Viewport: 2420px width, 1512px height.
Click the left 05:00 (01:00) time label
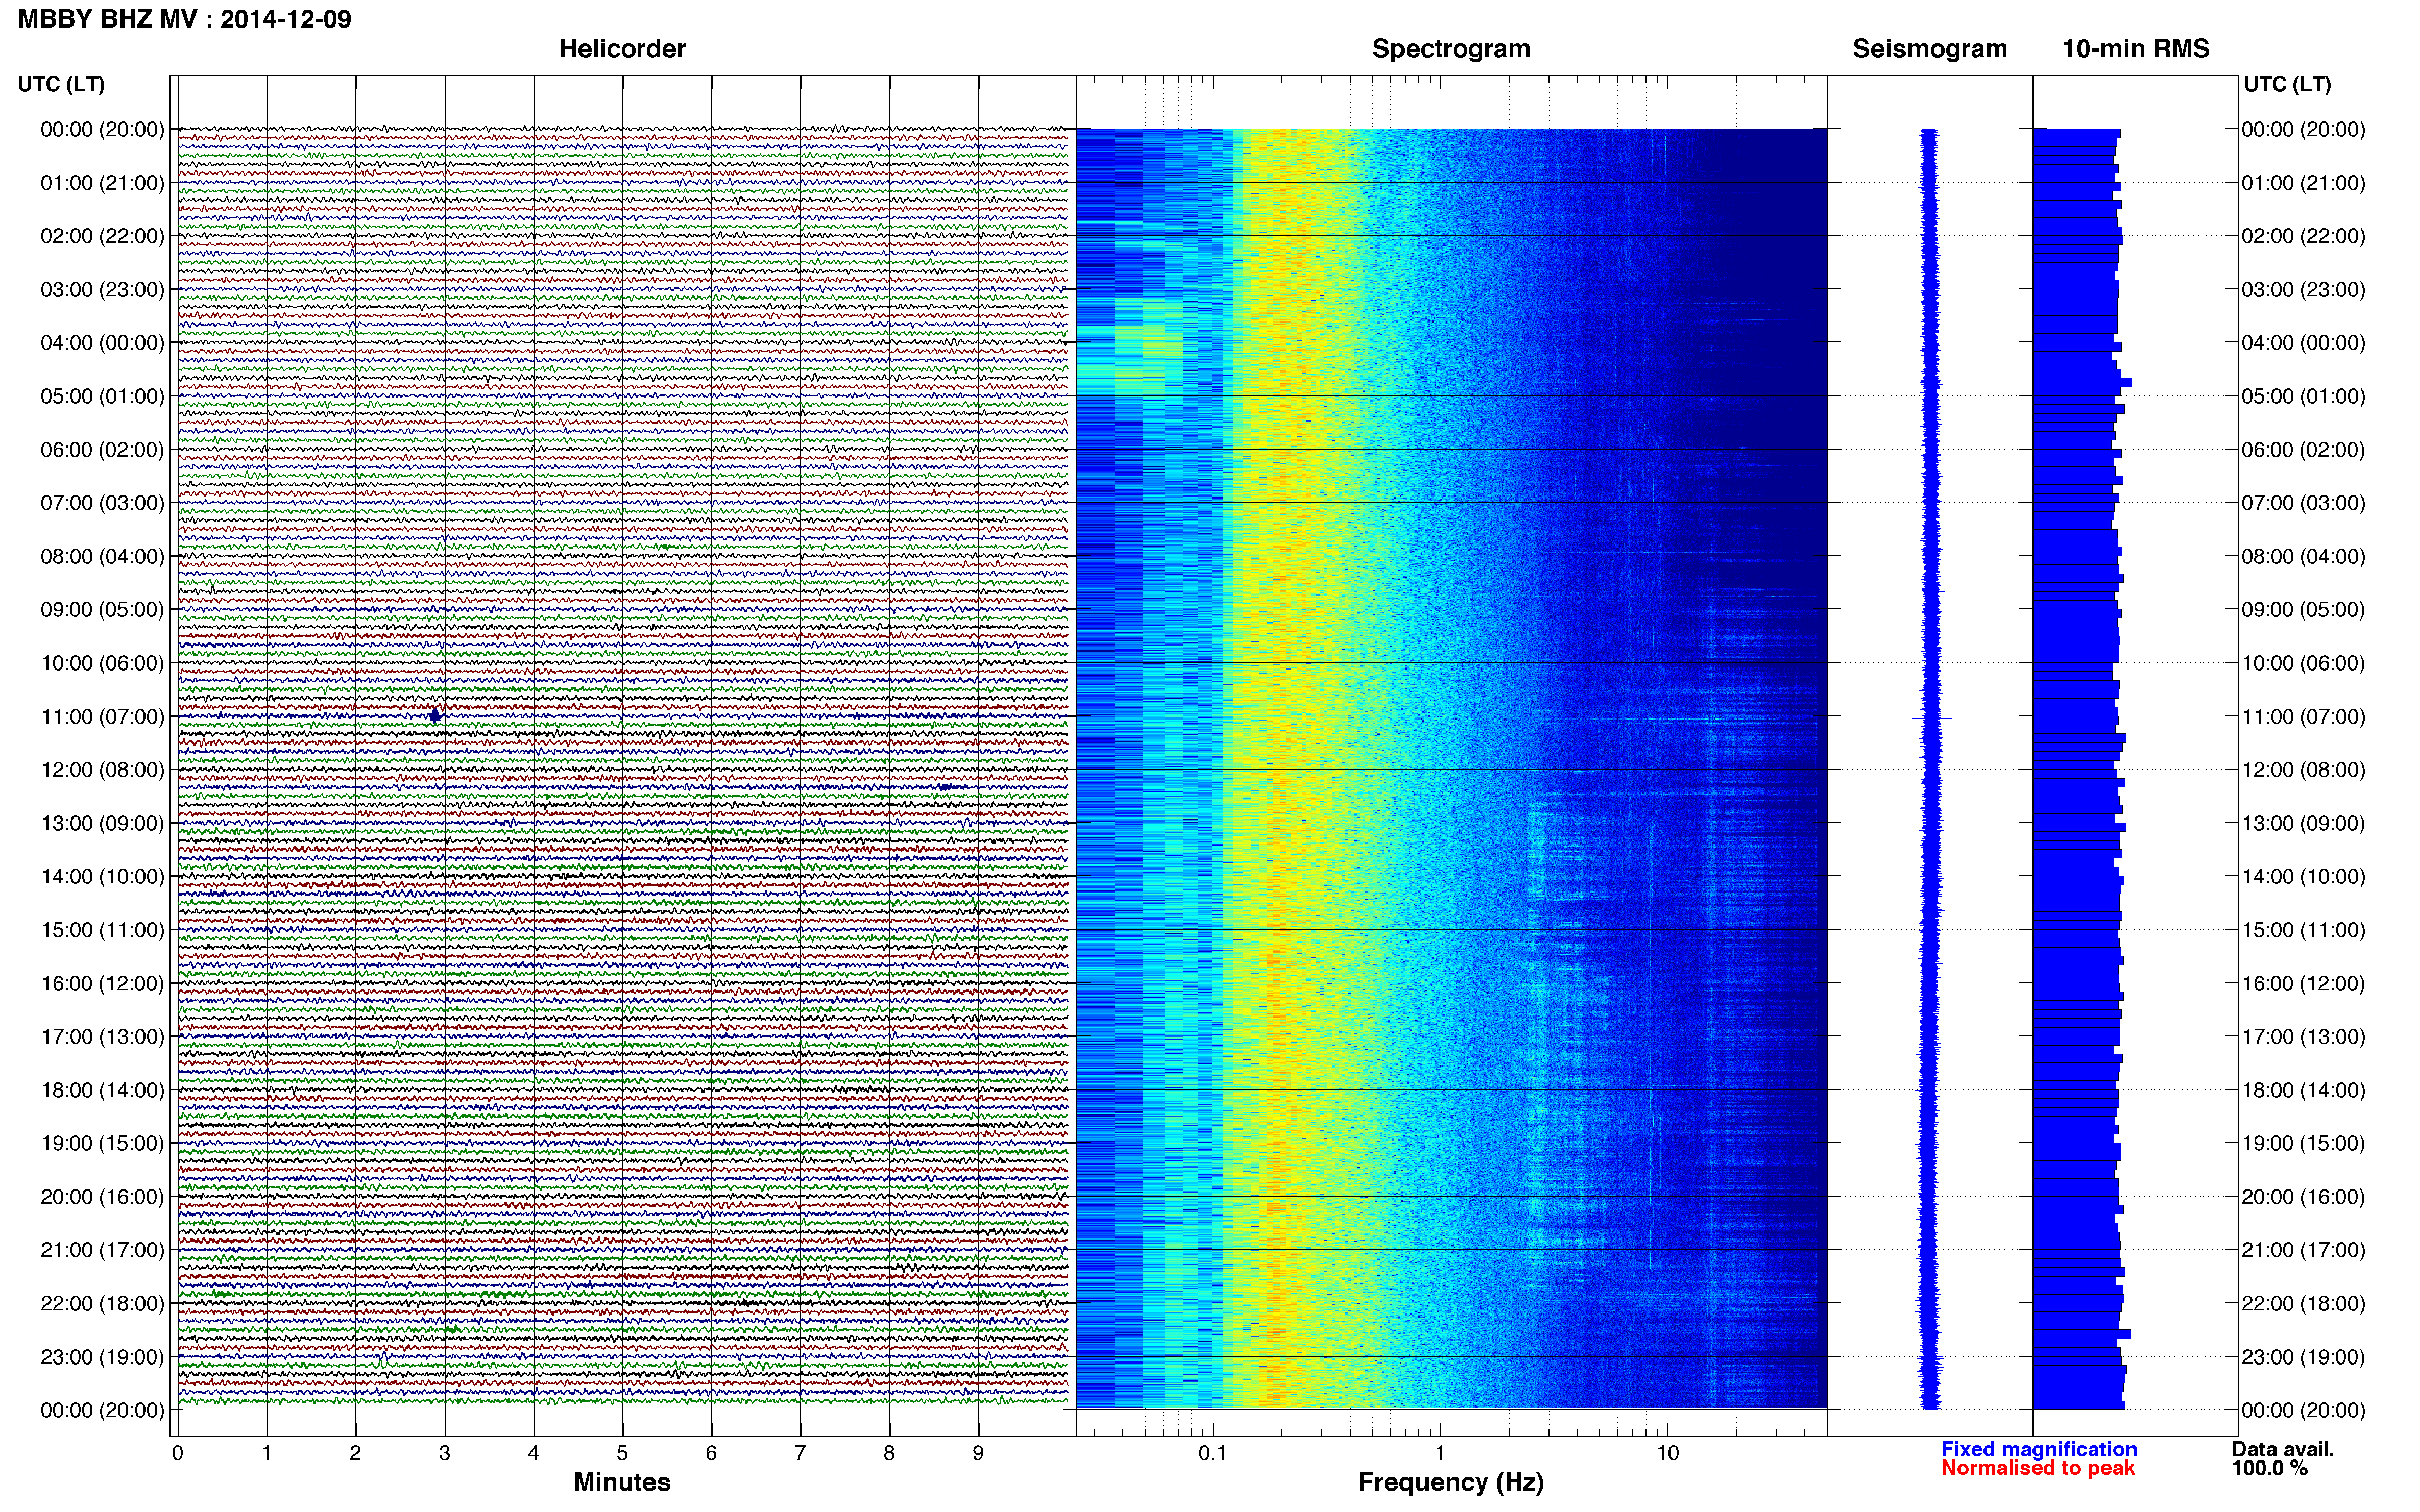tap(102, 396)
